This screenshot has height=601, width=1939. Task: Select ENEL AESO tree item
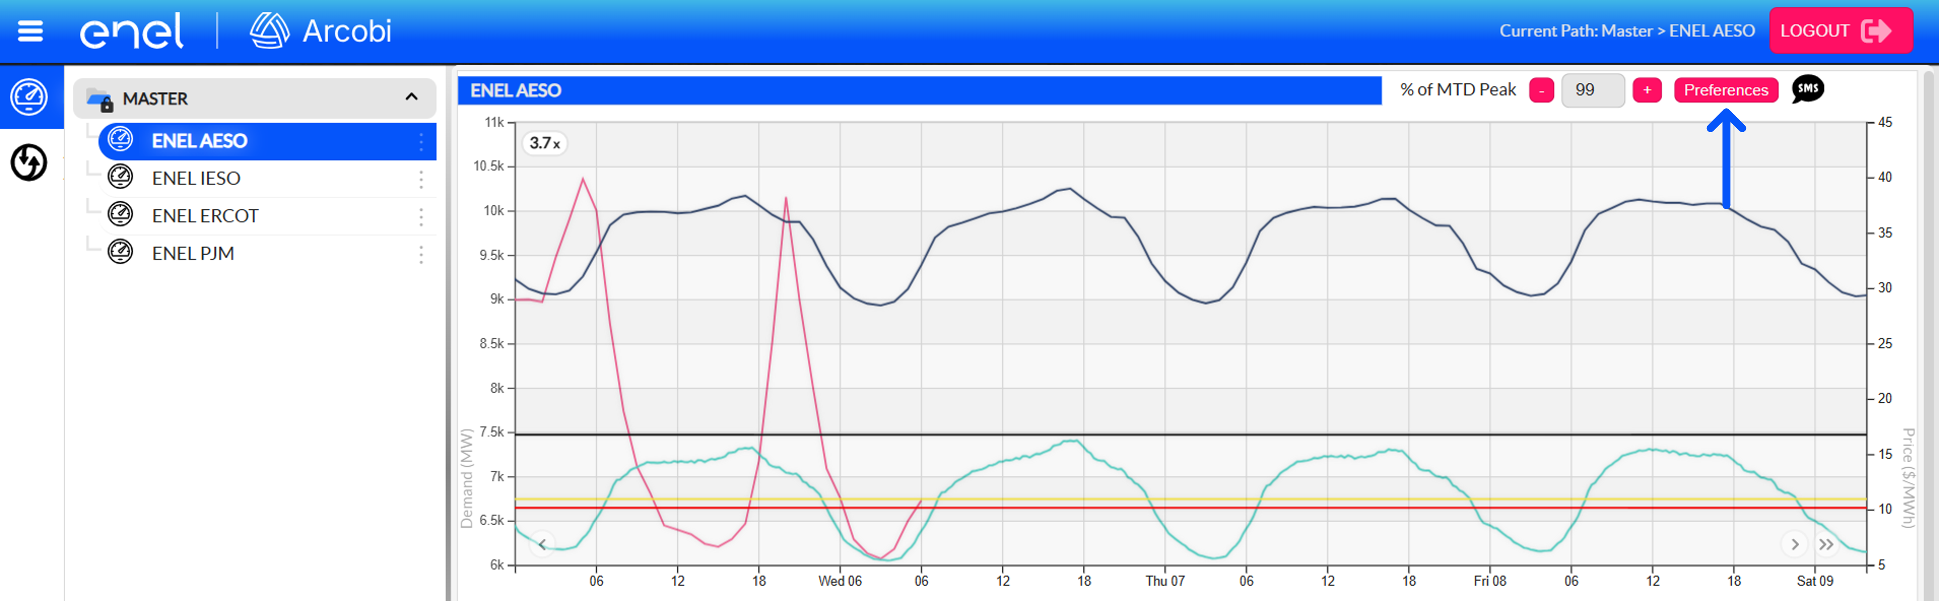click(267, 141)
